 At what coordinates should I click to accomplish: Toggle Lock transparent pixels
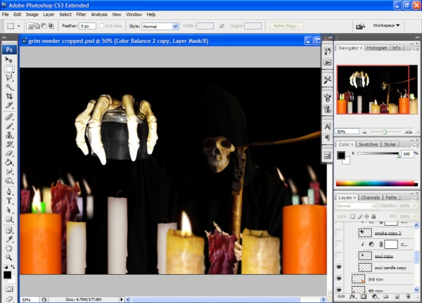point(352,217)
